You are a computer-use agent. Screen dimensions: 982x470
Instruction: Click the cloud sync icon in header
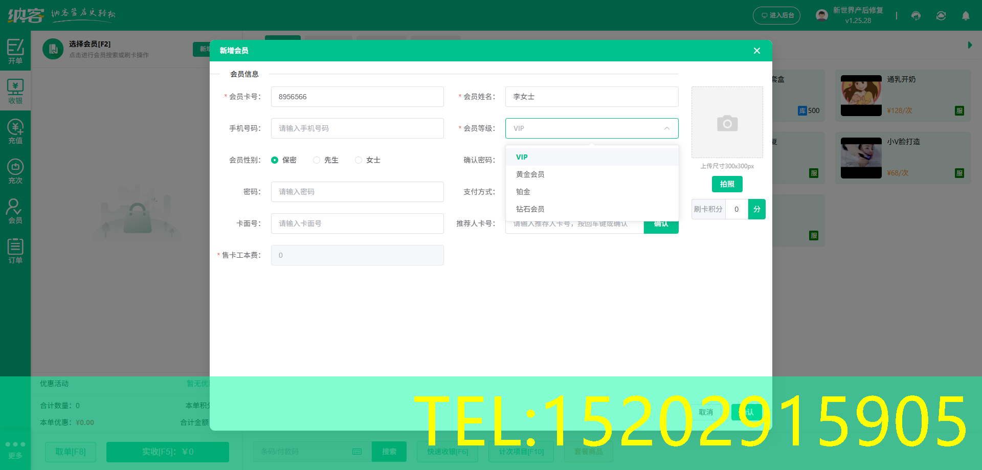pos(941,15)
